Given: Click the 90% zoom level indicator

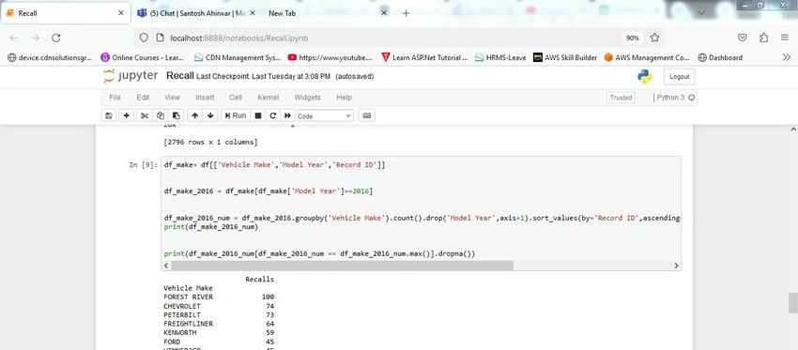Looking at the screenshot, I should coord(633,38).
